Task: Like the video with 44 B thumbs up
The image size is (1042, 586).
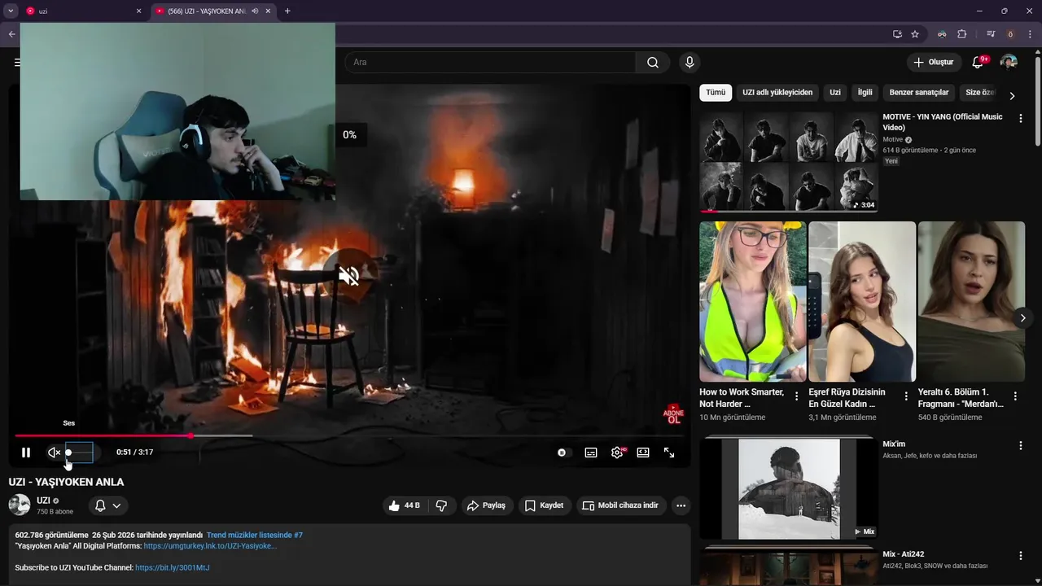Action: point(404,505)
